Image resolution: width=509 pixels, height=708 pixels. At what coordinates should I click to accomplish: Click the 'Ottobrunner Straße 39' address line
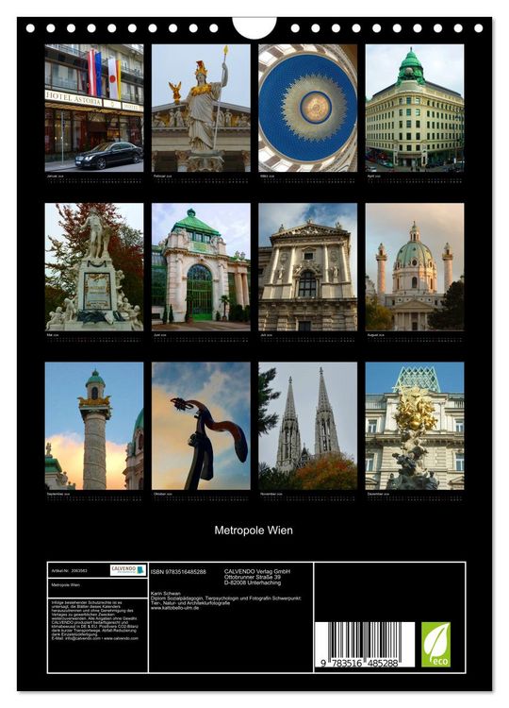253,577
